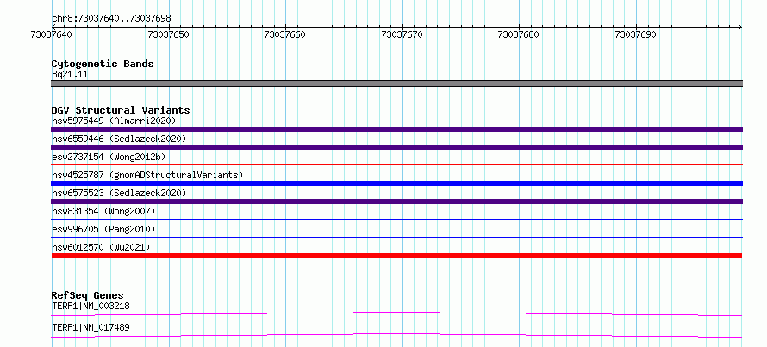Select variant label nsv6559446 (Sedlazeck2020)
This screenshot has height=347, width=767.
coord(119,139)
